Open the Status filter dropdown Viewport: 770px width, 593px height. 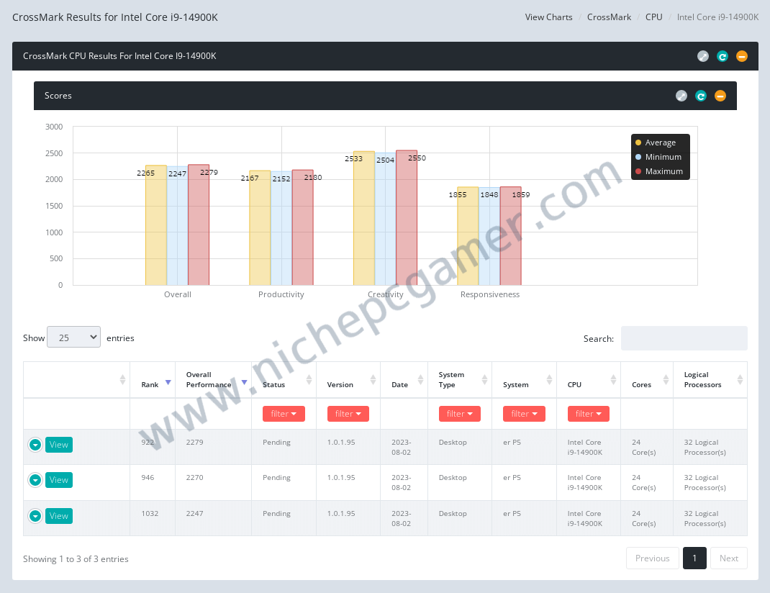coord(284,414)
